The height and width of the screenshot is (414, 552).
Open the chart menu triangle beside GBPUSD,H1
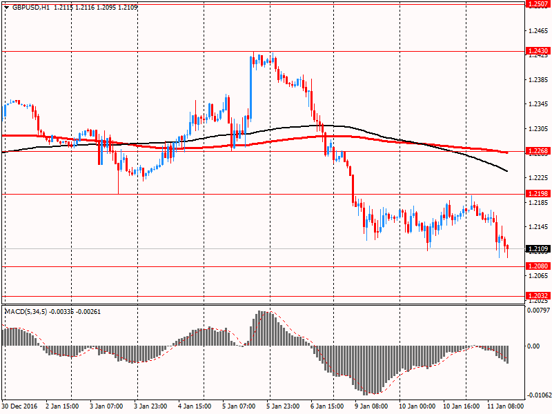[7, 8]
